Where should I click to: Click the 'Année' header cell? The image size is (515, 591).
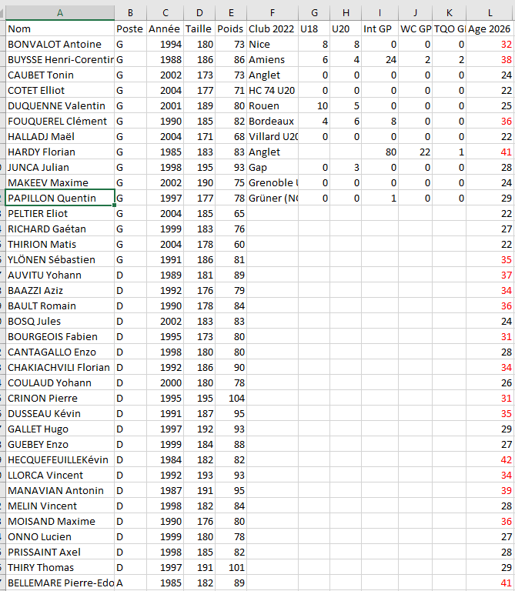coord(166,28)
